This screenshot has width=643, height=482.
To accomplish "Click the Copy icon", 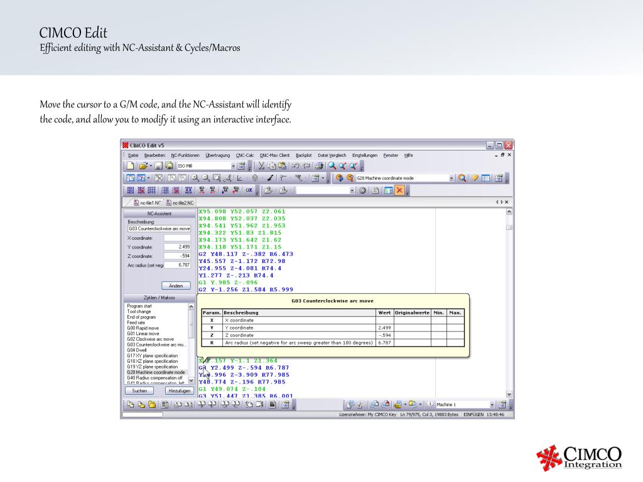I will (271, 166).
